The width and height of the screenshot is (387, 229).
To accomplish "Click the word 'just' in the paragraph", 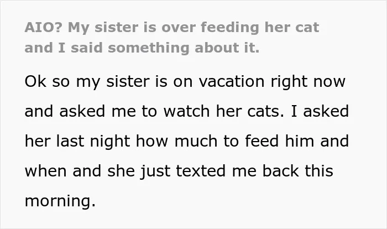I will coord(155,172).
